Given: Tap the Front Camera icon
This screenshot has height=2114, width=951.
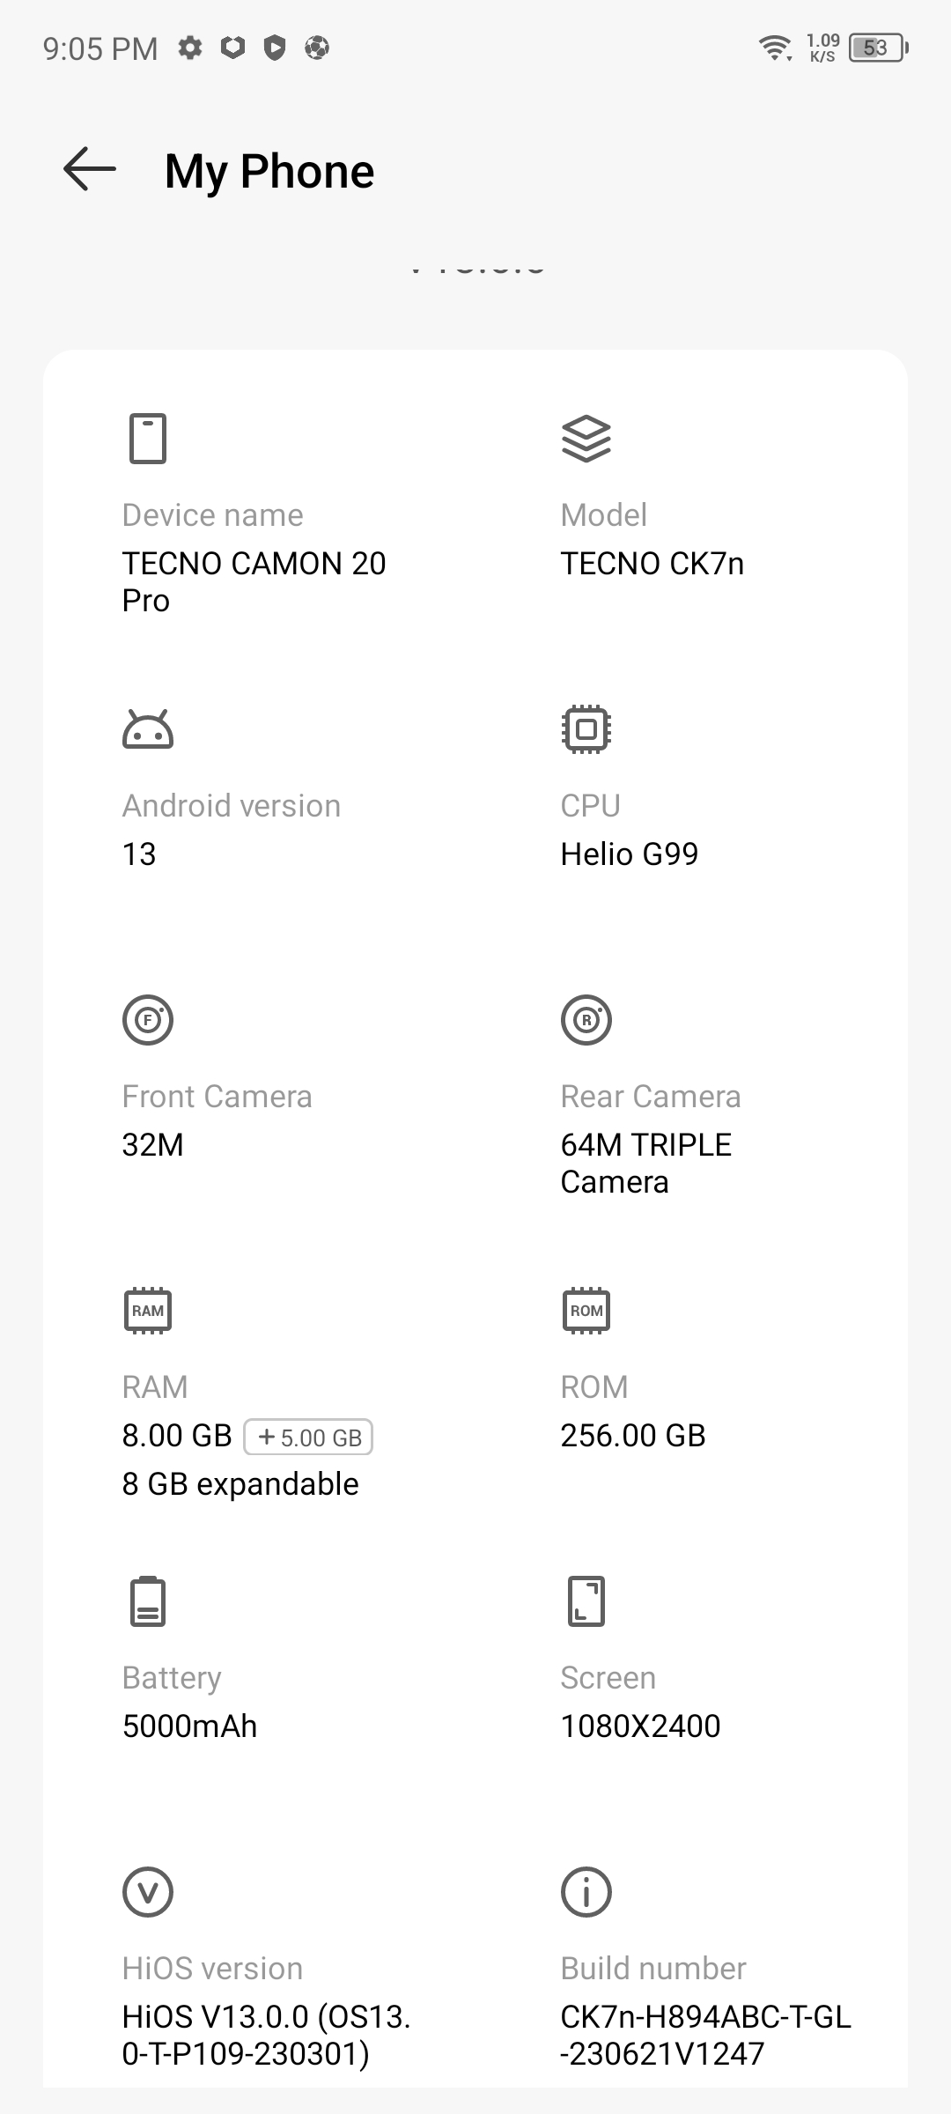Looking at the screenshot, I should tap(148, 1020).
